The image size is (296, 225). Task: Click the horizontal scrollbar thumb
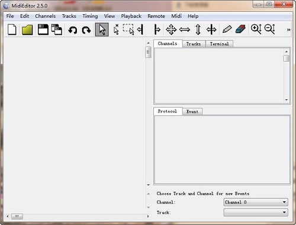click(x=17, y=217)
